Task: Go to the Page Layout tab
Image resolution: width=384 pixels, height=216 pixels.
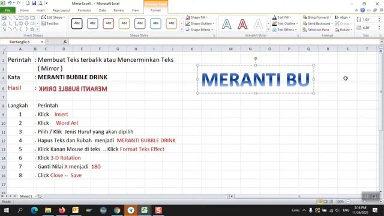Action: tap(61, 10)
